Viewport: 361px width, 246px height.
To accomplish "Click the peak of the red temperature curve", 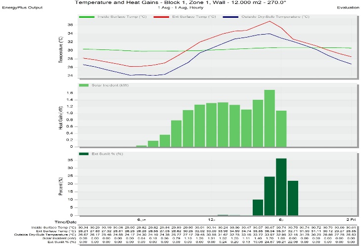I will [269, 21].
